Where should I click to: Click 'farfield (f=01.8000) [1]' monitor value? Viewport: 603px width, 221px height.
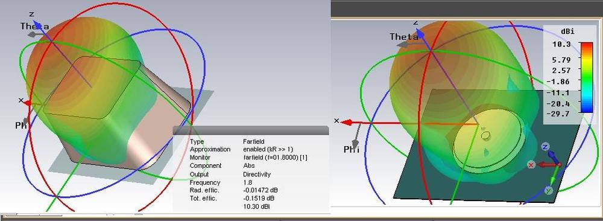pos(275,158)
